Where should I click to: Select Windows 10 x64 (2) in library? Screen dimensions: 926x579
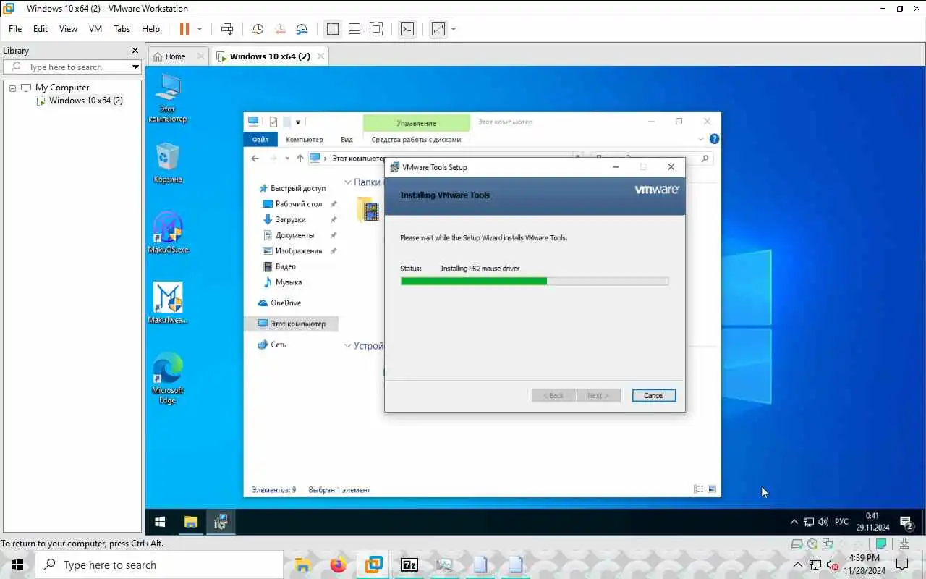(85, 101)
